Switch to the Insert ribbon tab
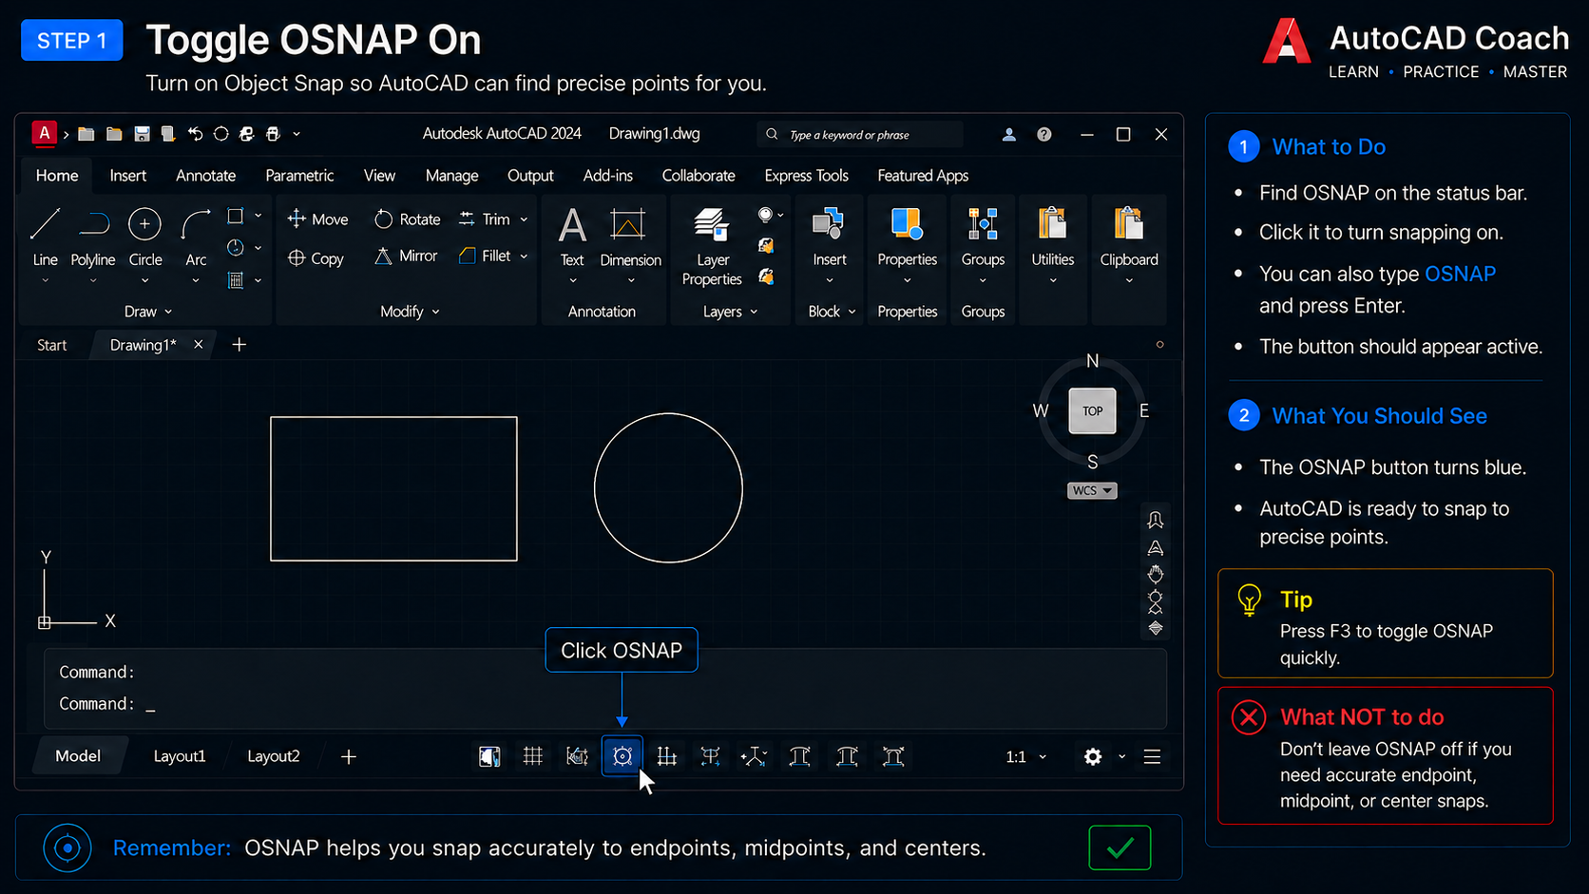 (x=127, y=176)
